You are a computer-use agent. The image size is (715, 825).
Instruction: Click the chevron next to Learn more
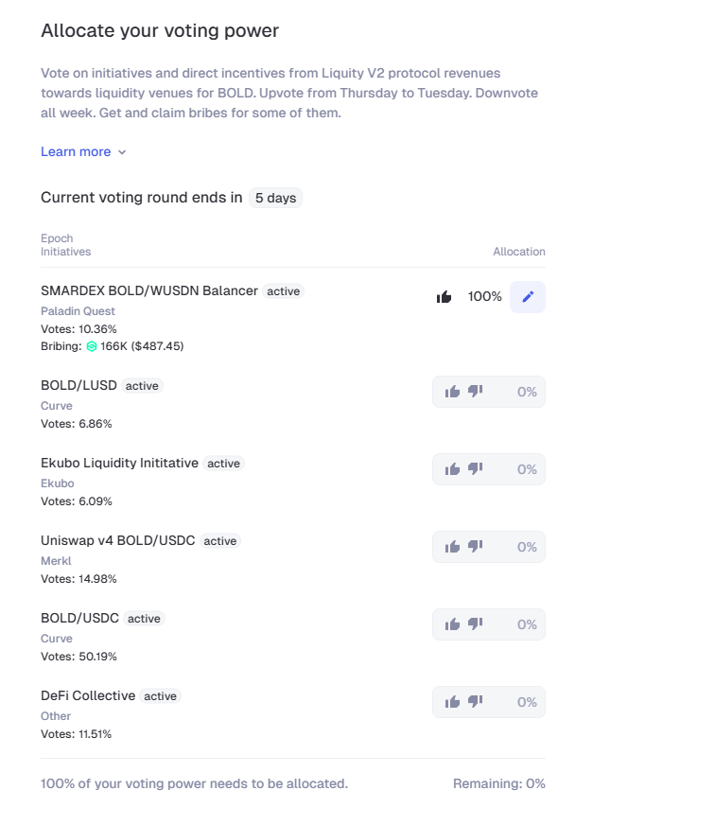(122, 152)
